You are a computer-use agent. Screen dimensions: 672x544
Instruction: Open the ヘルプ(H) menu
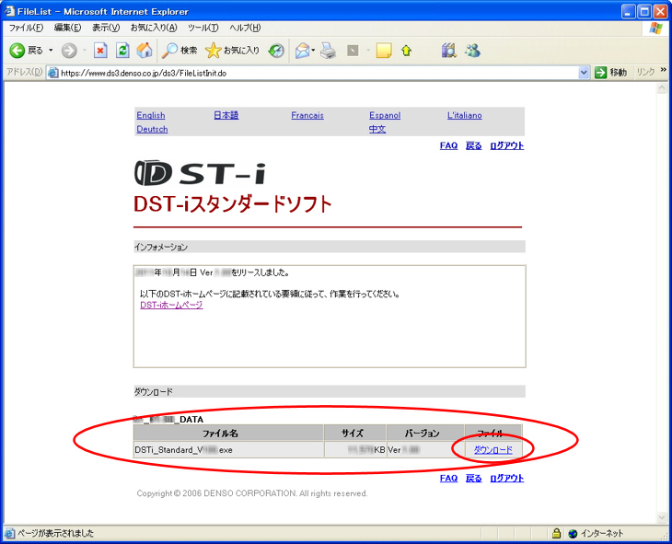tap(245, 28)
